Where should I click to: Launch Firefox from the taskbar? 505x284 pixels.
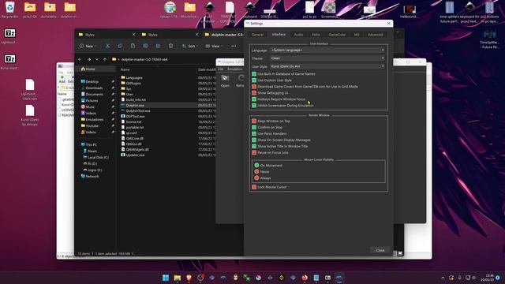[x=305, y=278]
